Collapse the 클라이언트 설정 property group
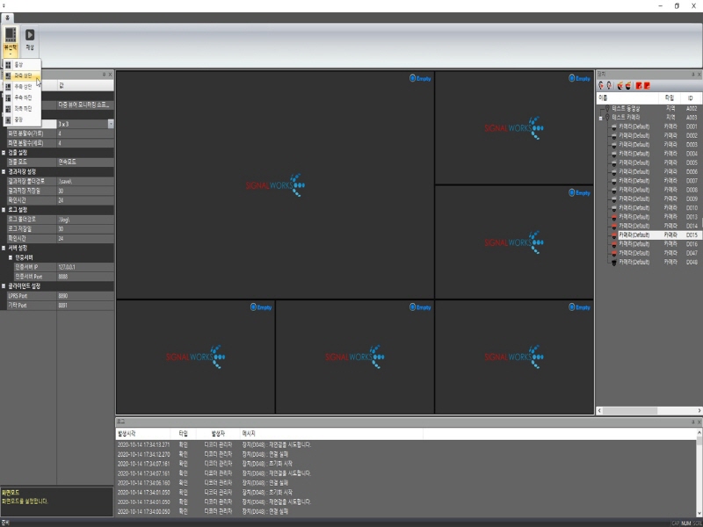Image resolution: width=703 pixels, height=527 pixels. click(x=4, y=286)
